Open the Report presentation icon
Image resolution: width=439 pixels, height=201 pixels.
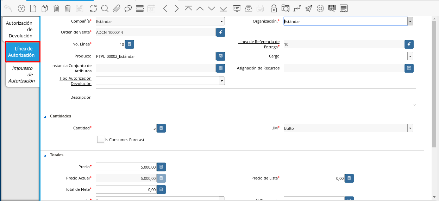coord(237,8)
